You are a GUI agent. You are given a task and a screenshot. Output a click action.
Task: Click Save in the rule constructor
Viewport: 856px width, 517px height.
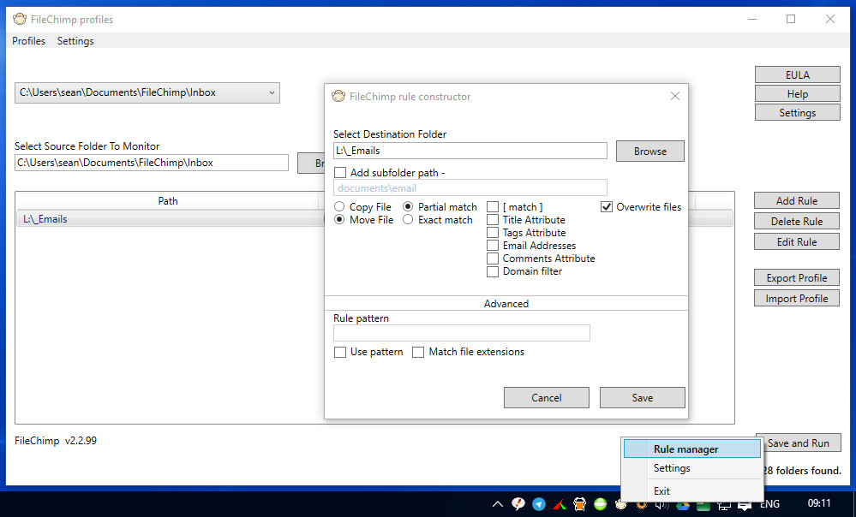point(643,397)
